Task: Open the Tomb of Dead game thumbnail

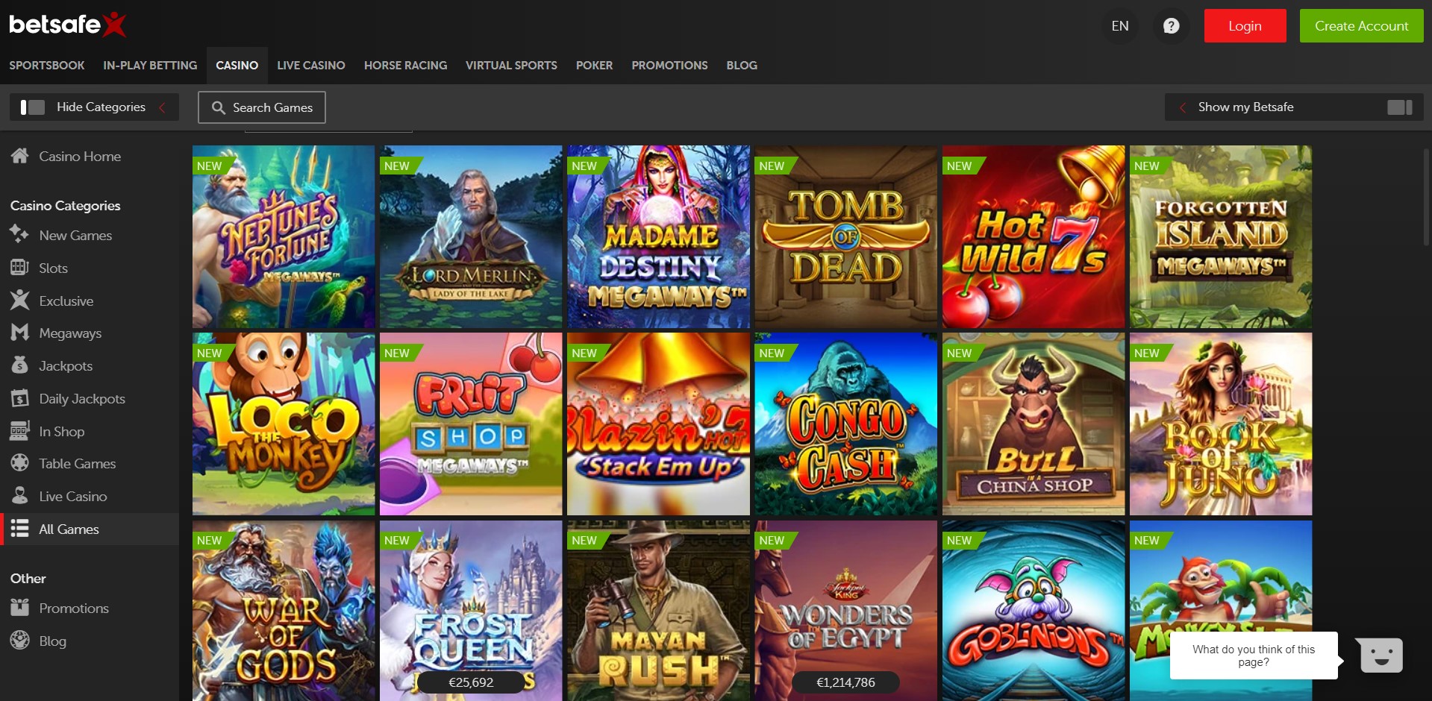Action: (845, 237)
